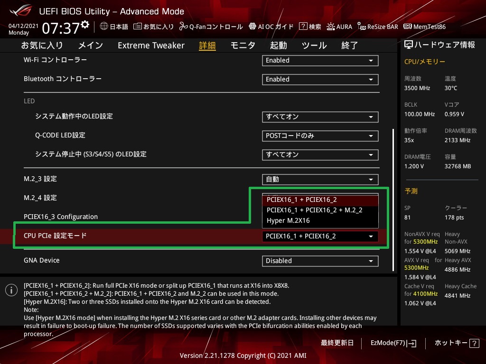Click the settings list scrollbar
This screenshot has width=486, height=364.
(393, 200)
